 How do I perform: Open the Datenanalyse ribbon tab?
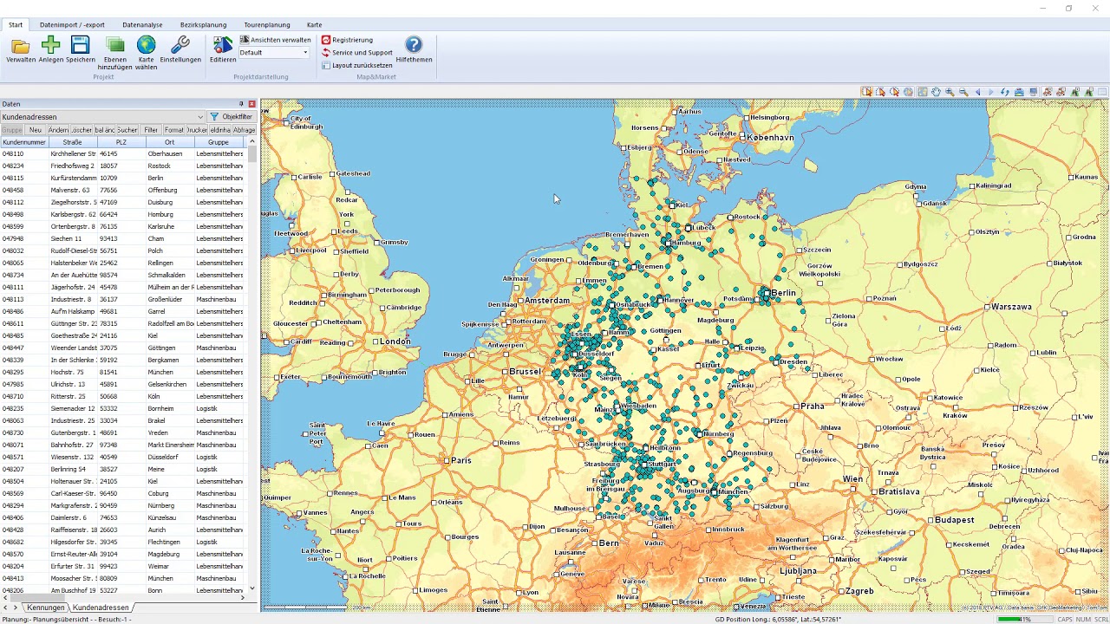coord(142,25)
